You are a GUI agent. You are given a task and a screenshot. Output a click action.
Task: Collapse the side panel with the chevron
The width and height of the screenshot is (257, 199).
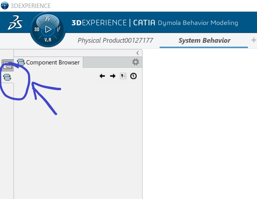coord(137,53)
